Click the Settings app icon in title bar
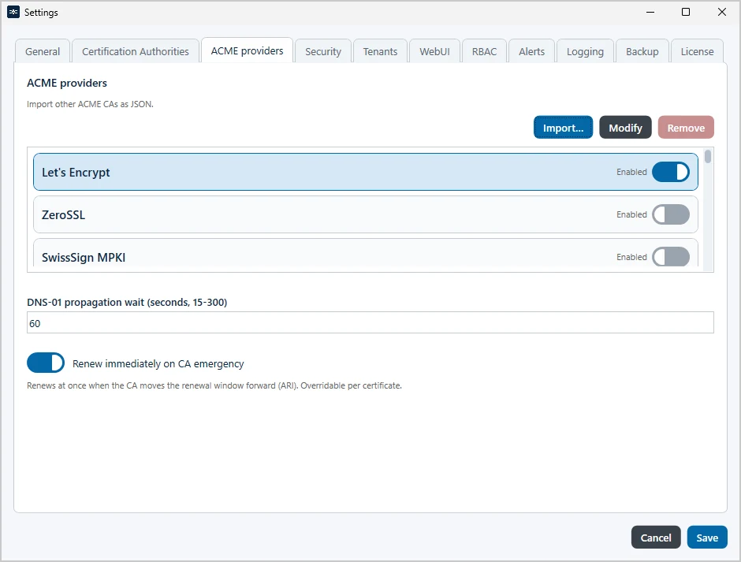This screenshot has height=562, width=741. tap(13, 13)
